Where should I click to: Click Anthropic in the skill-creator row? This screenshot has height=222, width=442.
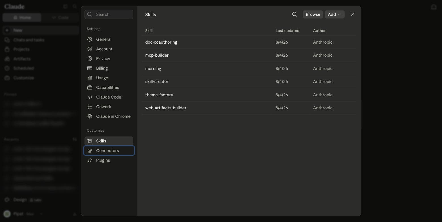(x=323, y=82)
